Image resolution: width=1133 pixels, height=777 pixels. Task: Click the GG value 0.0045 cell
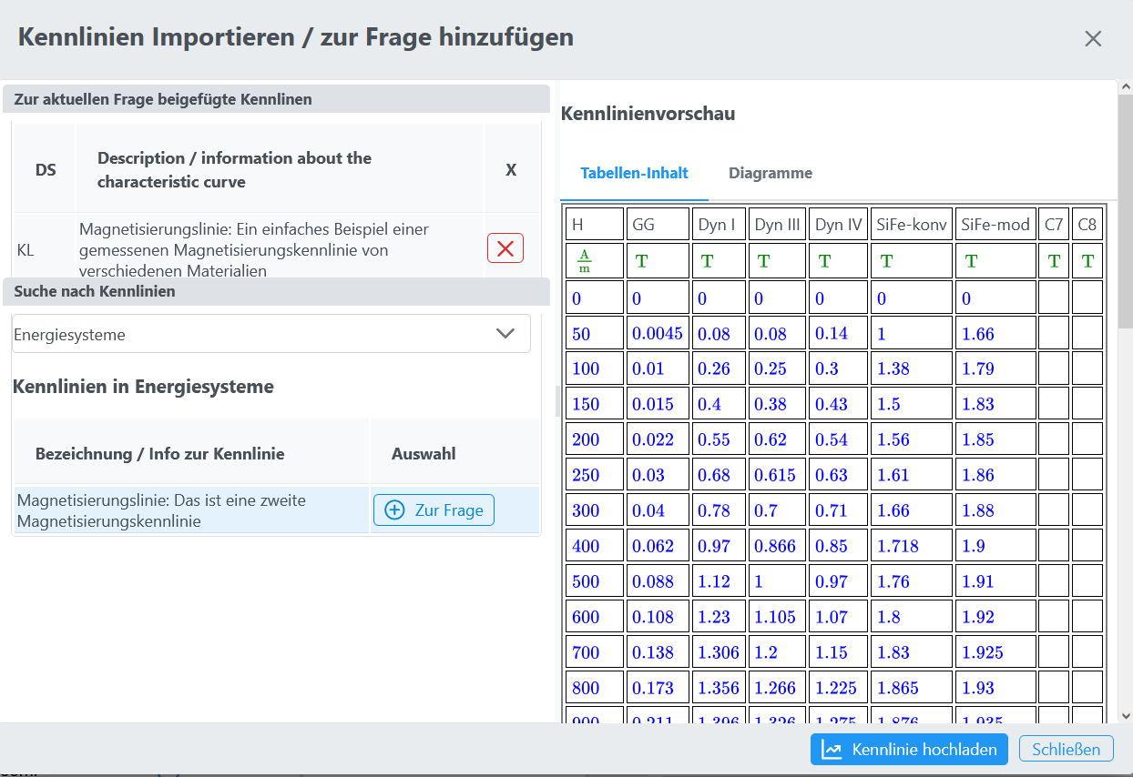657,333
